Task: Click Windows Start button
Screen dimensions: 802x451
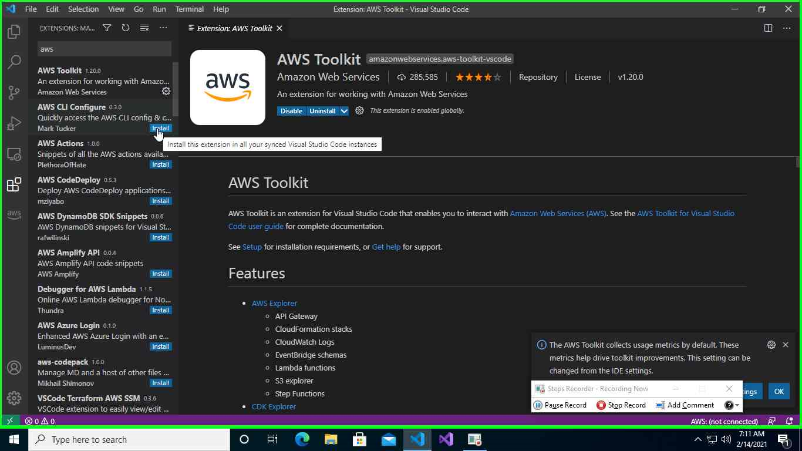Action: tap(14, 439)
